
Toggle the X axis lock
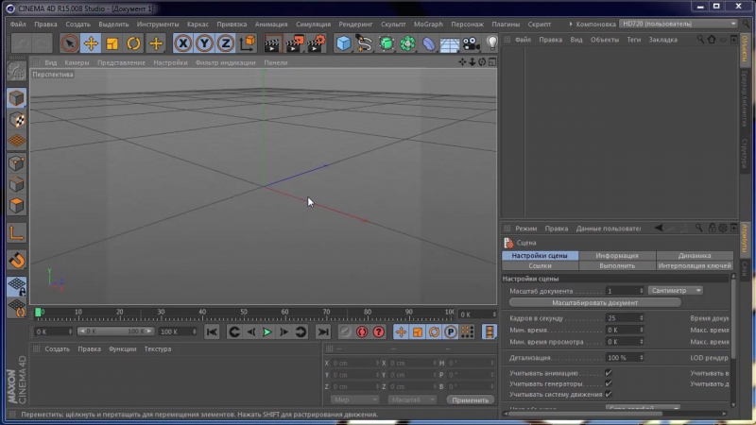click(183, 43)
